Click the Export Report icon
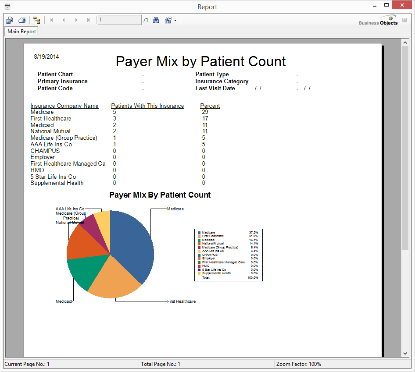The image size is (415, 372). coord(10,20)
